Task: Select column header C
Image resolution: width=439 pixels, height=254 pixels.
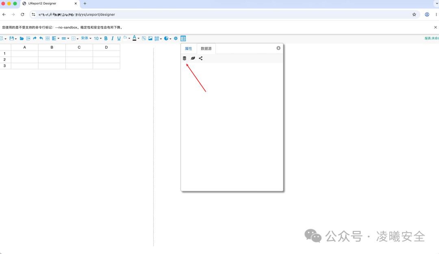Action: [79, 47]
